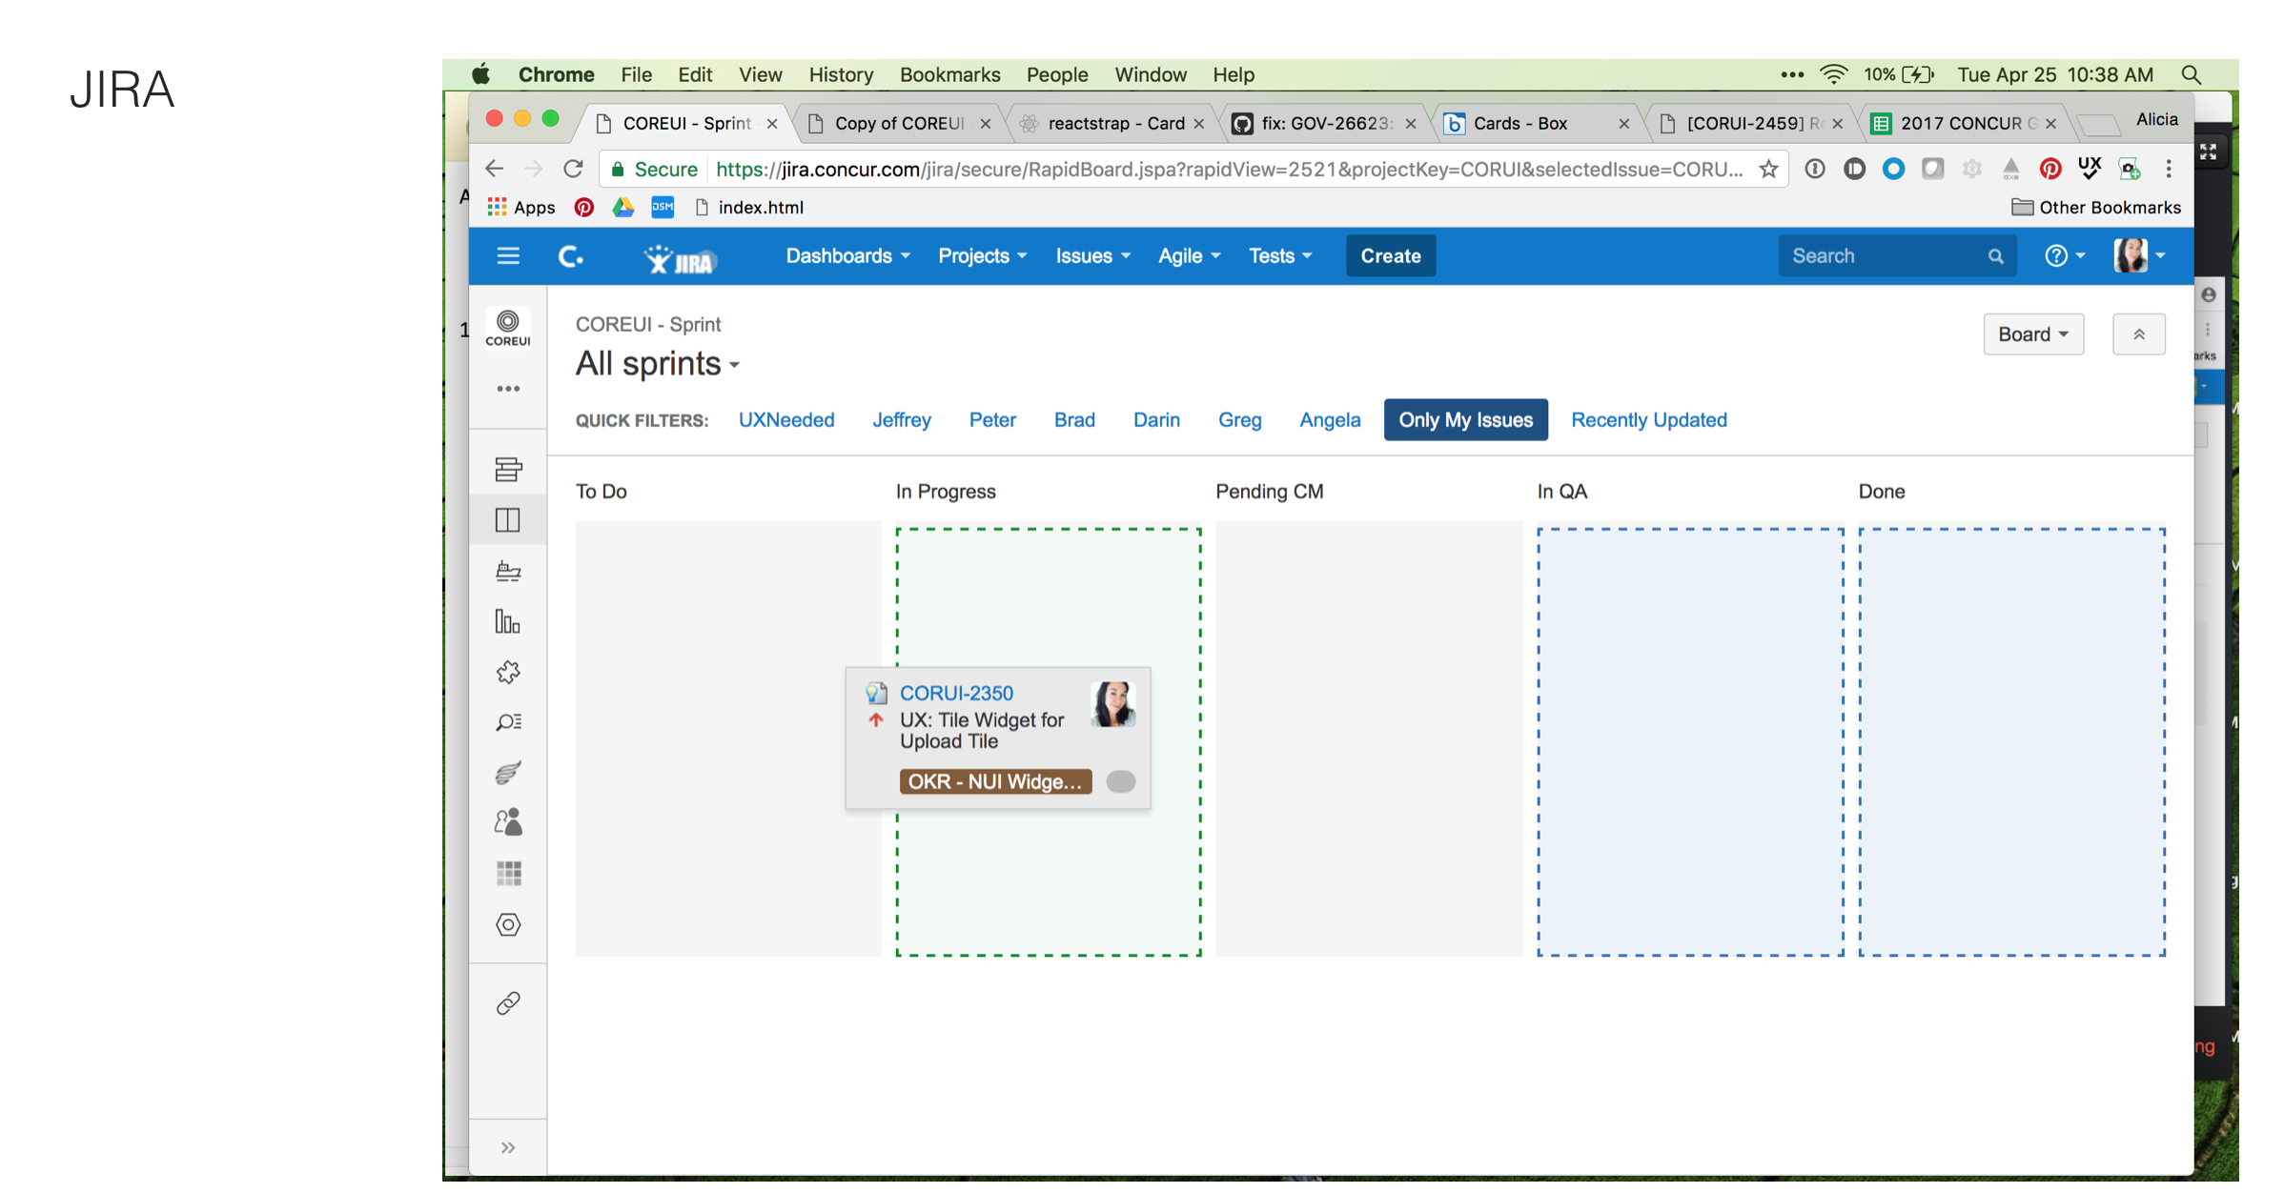Collapse board header with double-up chevron

2138,334
